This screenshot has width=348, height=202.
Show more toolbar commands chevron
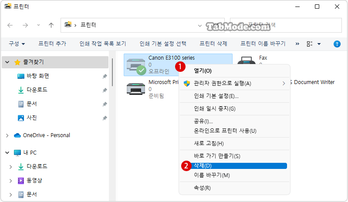(x=297, y=44)
